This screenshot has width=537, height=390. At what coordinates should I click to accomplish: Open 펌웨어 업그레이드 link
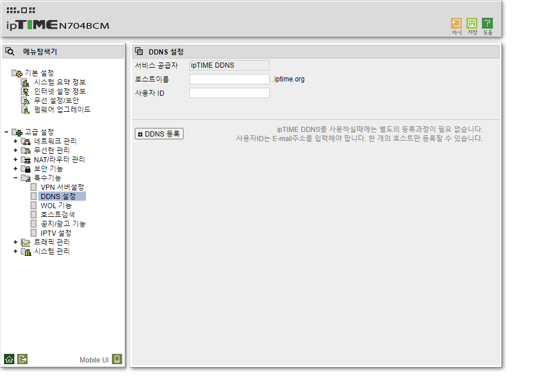pyautogui.click(x=63, y=110)
